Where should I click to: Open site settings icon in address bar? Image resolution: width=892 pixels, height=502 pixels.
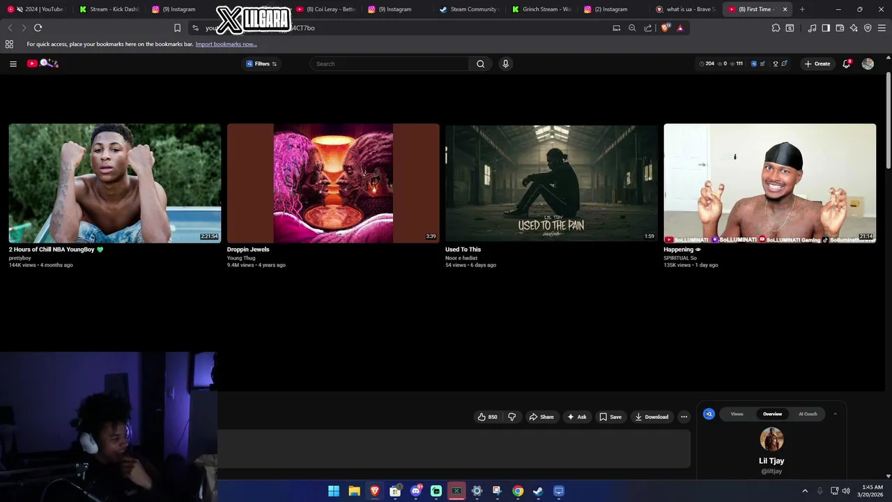195,28
